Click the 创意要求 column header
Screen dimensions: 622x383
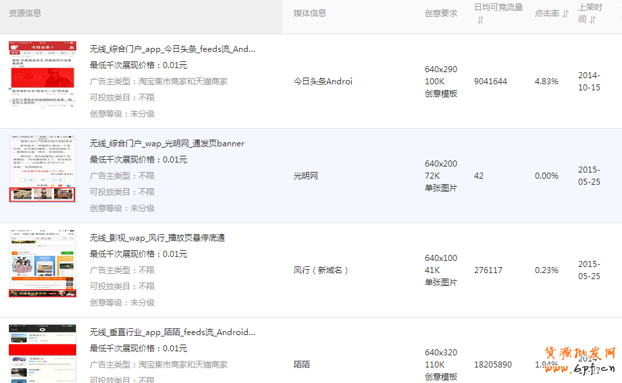pos(441,13)
